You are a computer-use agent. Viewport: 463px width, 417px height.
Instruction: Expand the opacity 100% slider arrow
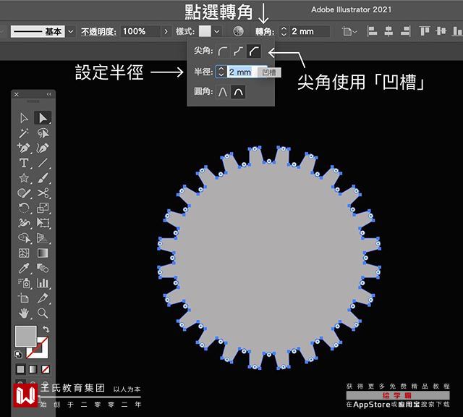(x=166, y=31)
